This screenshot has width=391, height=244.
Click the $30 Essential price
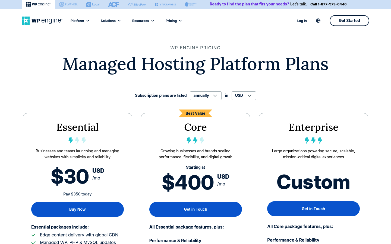(x=70, y=176)
